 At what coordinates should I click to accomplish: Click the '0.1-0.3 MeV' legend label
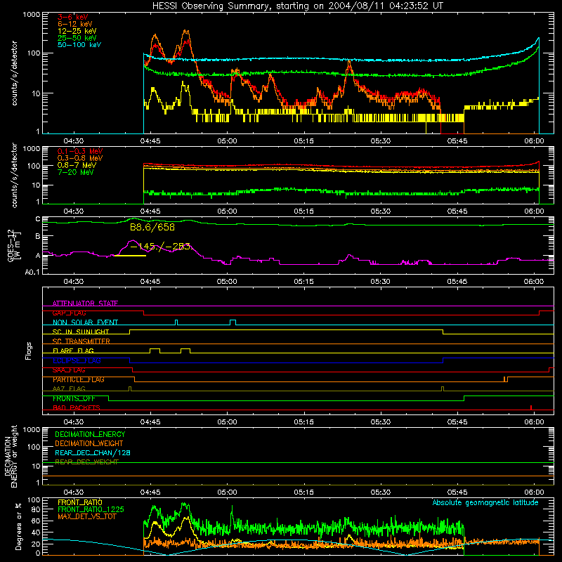point(80,151)
